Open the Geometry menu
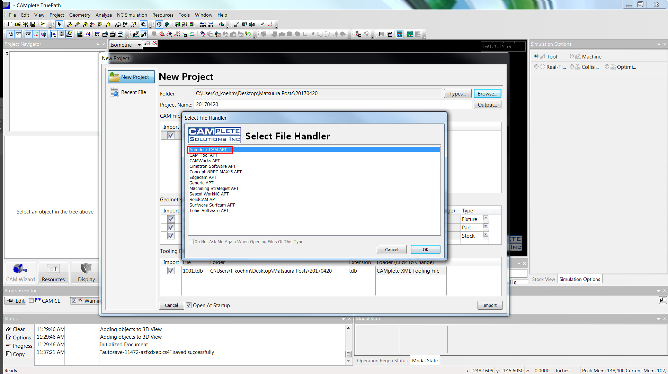This screenshot has width=668, height=374. click(x=80, y=15)
